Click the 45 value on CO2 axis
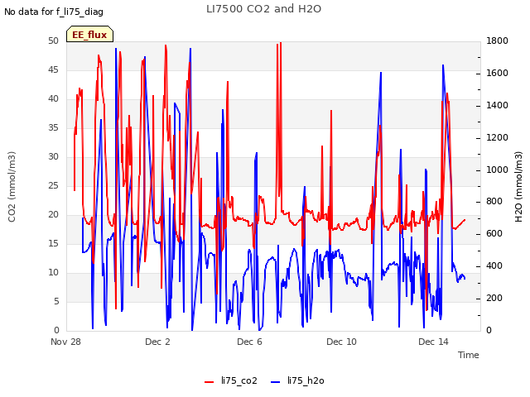 click(53, 69)
